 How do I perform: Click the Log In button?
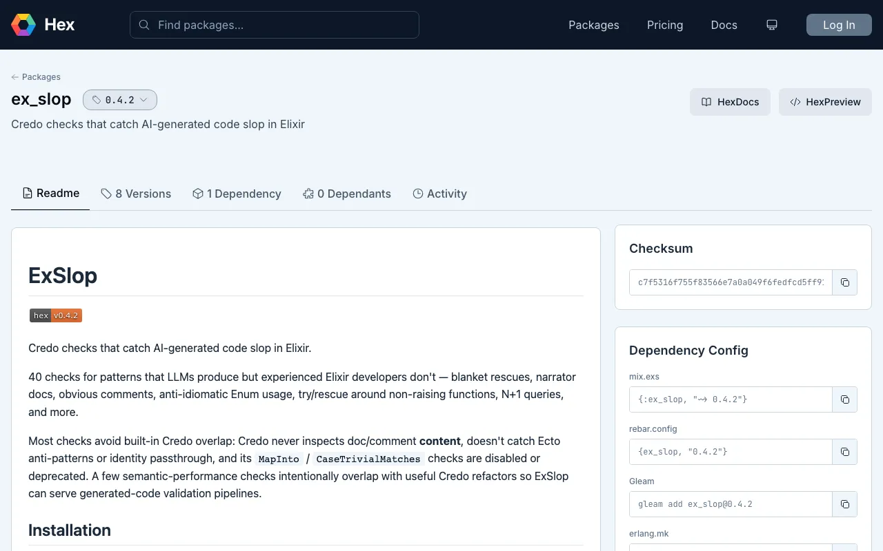coord(839,25)
